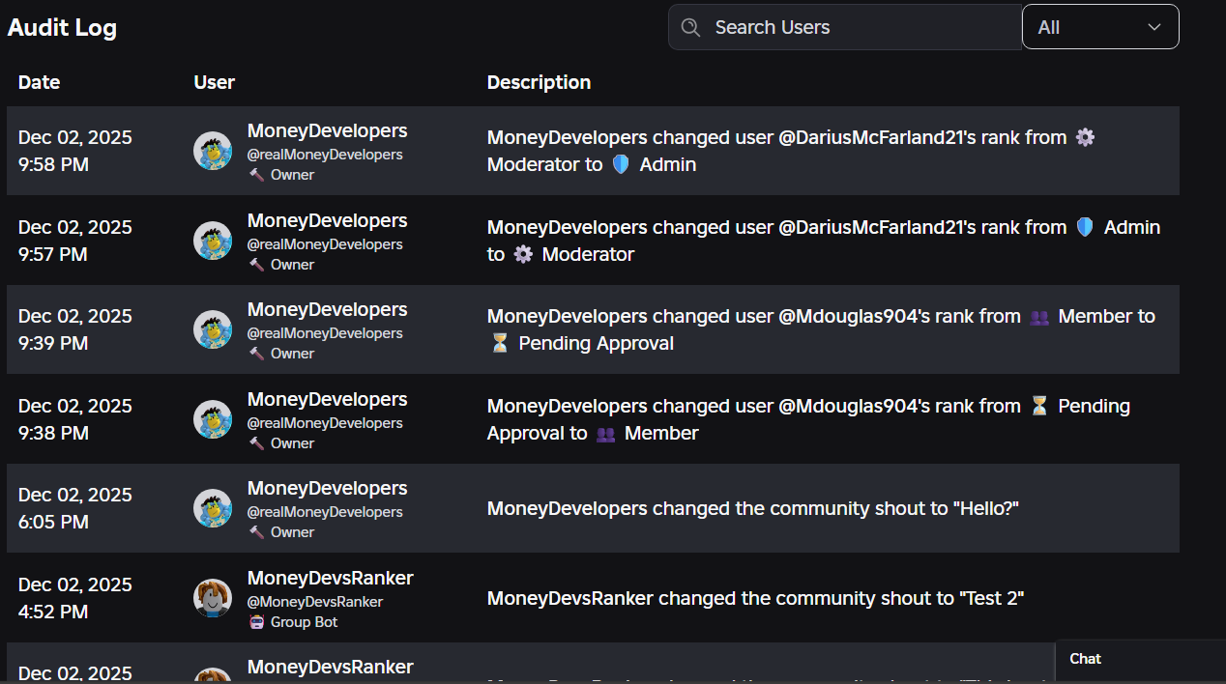Open MoneyDevelopers name in the 6:05 PM row
Viewport: 1226px width, 684px height.
[327, 488]
